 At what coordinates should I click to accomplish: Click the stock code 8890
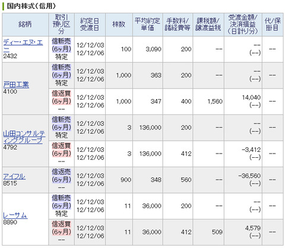(x=10, y=222)
